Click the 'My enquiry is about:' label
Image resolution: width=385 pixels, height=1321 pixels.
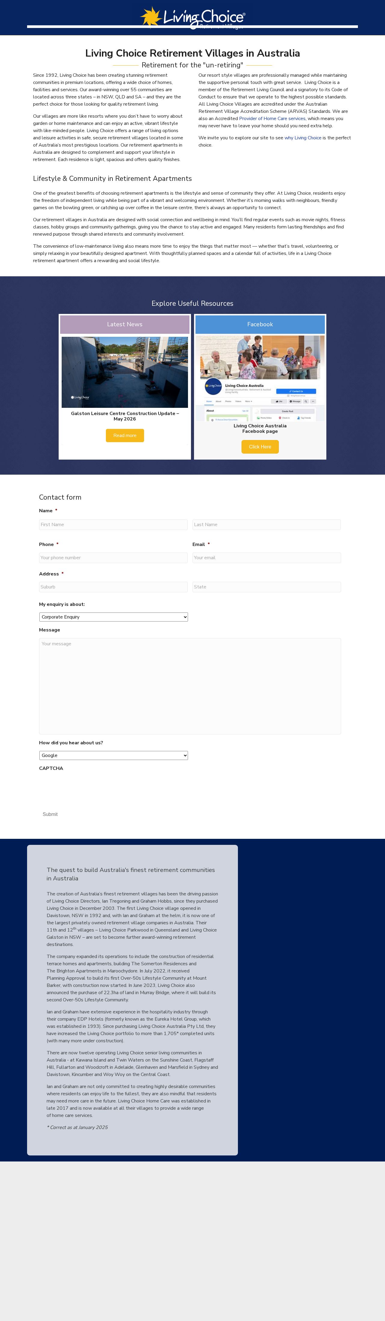pos(62,604)
